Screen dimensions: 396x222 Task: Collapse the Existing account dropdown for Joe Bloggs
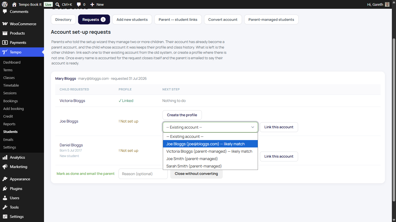210,127
